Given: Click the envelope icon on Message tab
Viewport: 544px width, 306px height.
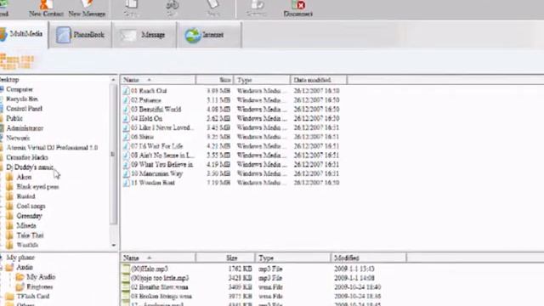Looking at the screenshot, I should pyautogui.click(x=128, y=35).
